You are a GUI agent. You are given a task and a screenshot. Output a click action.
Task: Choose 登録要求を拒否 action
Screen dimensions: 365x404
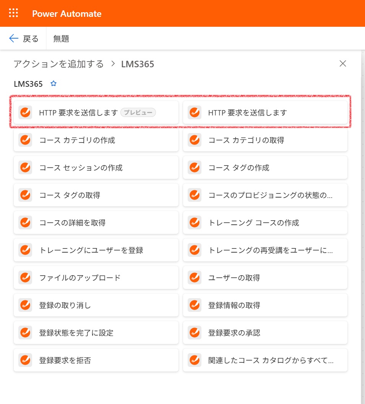[x=65, y=360]
